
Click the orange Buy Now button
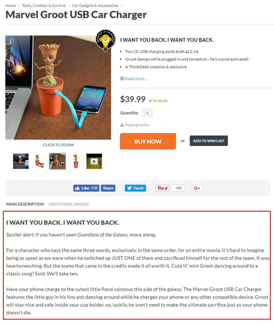click(x=148, y=142)
